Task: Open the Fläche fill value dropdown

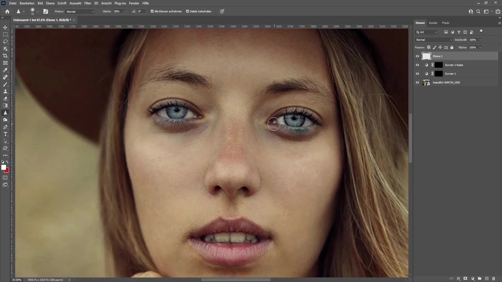Action: tap(481, 48)
